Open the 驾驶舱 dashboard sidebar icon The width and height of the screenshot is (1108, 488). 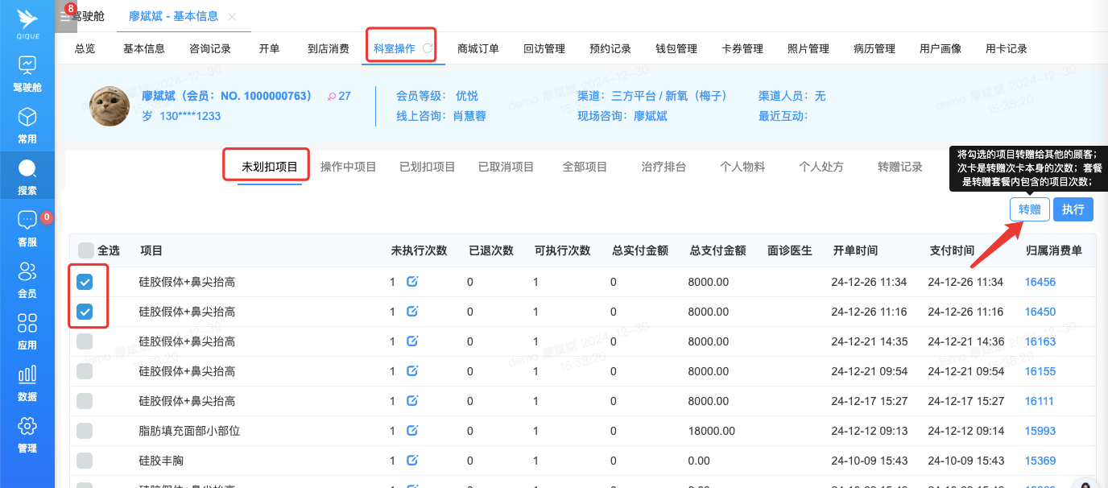[x=27, y=66]
